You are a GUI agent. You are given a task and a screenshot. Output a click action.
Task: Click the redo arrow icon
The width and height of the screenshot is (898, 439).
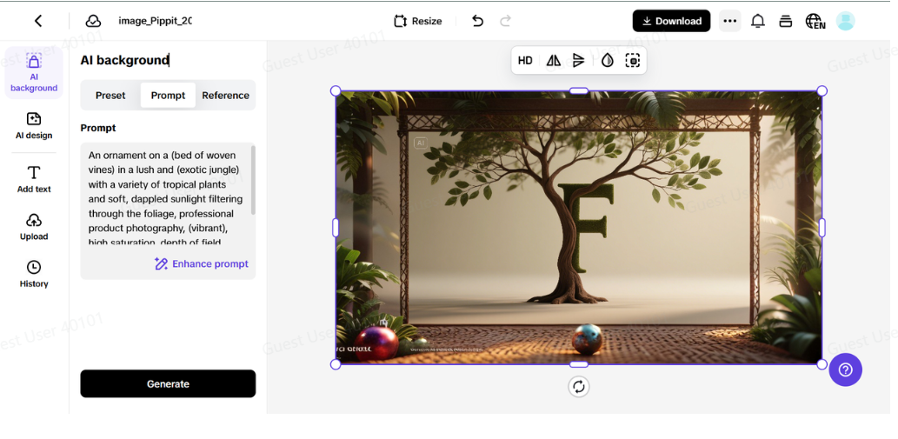tap(505, 21)
